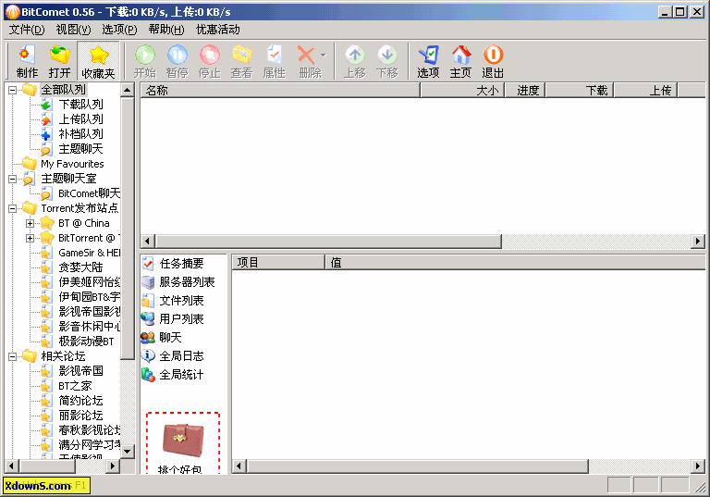Select 贪婪大陆 site entry
This screenshot has width=710, height=497.
(x=80, y=267)
